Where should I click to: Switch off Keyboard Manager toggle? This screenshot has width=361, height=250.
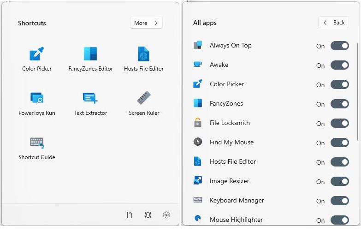tap(340, 201)
